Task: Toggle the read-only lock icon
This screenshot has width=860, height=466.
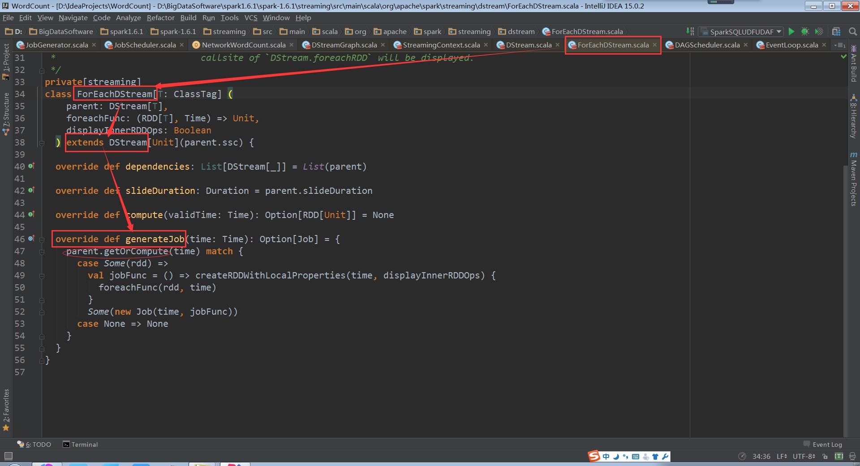Action: pyautogui.click(x=825, y=456)
